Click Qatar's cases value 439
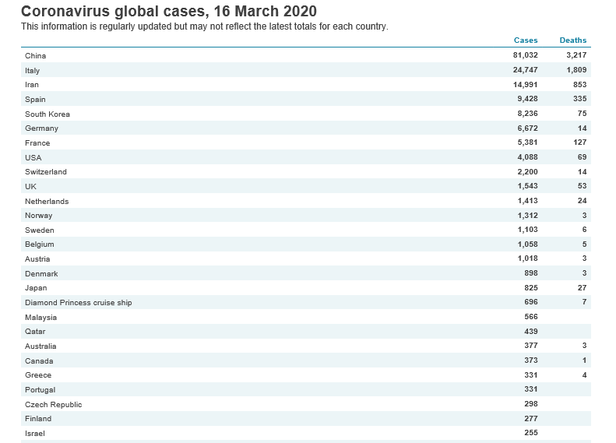 [x=531, y=332]
